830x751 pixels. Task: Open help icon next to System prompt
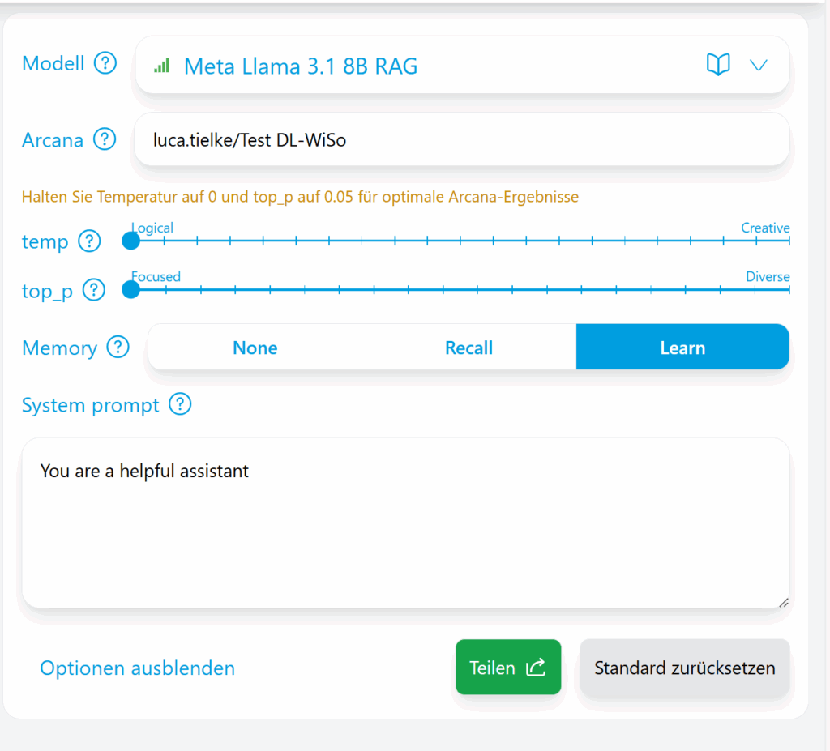coord(180,404)
